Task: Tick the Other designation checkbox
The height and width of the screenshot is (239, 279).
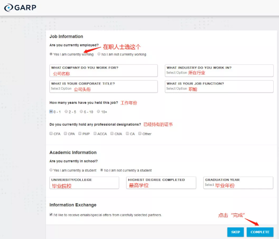Action: (140, 134)
